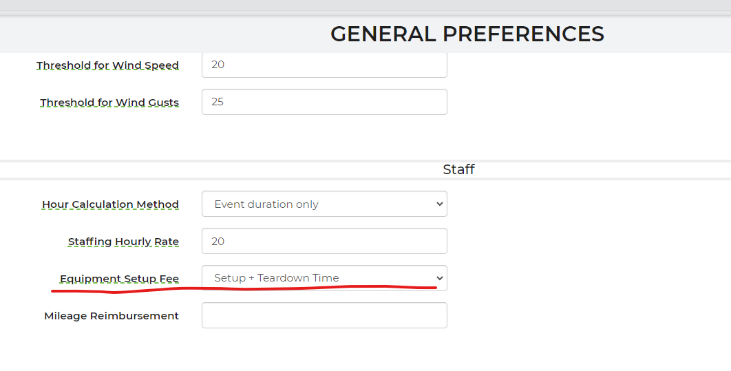
Task: Select the Event duration only value text
Action: pyautogui.click(x=266, y=204)
